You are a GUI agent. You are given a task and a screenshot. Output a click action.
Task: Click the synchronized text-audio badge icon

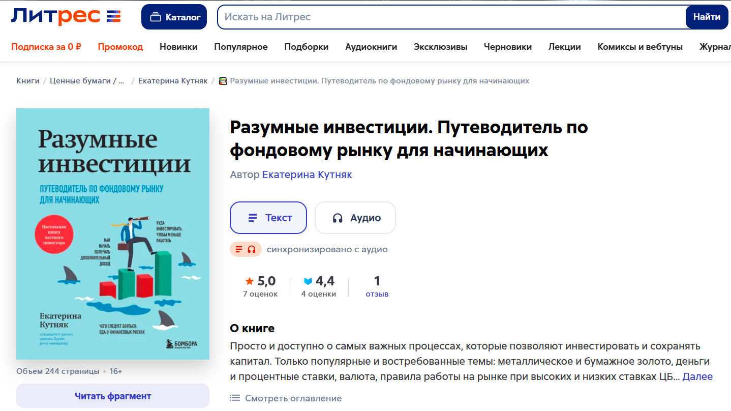point(246,249)
